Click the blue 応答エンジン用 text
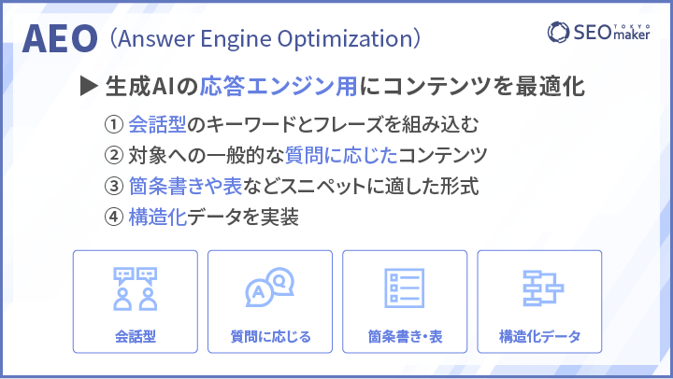This screenshot has width=673, height=379. coord(279,86)
